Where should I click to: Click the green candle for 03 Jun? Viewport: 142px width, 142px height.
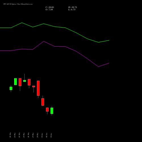tap(52, 111)
